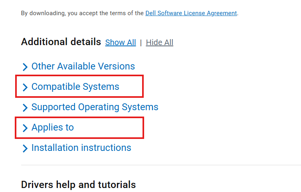Click the arrow icon next to Compatible Systems

pos(25,87)
